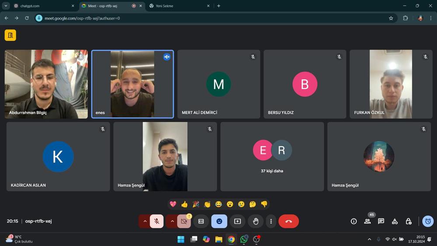Turn on captions button
This screenshot has height=246, width=437.
[201, 221]
